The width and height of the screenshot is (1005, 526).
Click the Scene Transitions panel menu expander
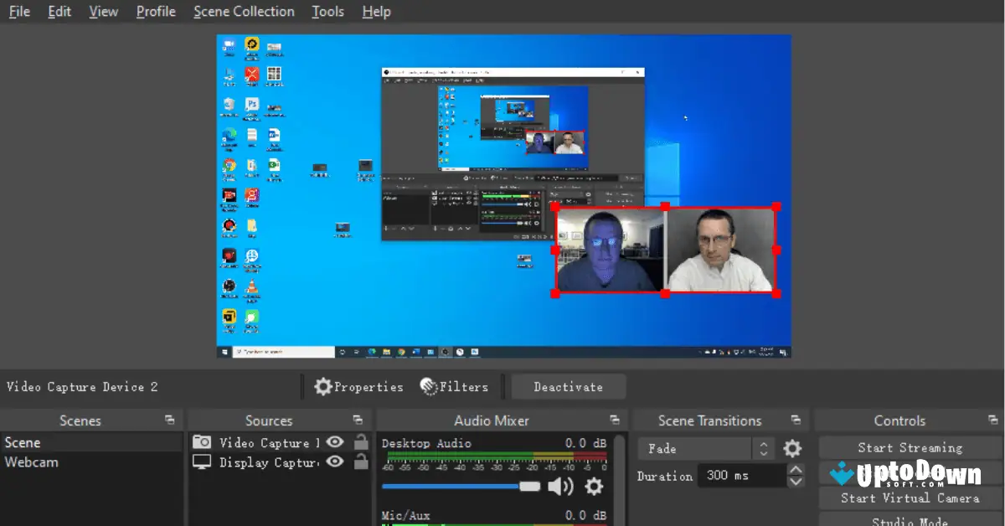tap(796, 420)
